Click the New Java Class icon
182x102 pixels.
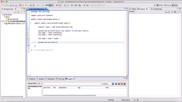(x=87, y=5)
